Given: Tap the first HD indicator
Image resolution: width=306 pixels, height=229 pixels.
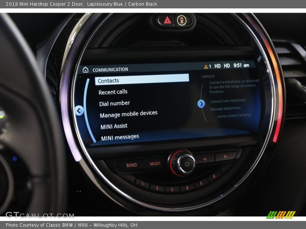Looking at the screenshot, I should (x=217, y=66).
